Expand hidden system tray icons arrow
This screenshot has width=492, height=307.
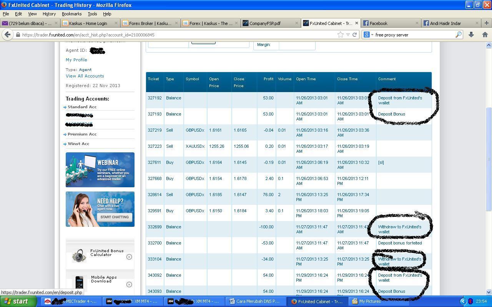coord(463,301)
